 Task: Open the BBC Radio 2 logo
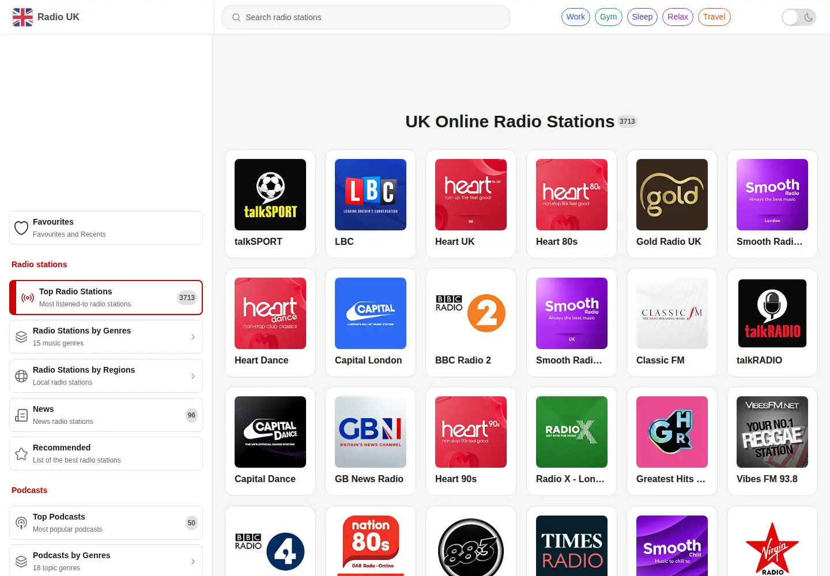[471, 313]
